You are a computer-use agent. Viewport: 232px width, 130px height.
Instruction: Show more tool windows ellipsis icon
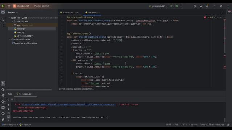[3, 26]
